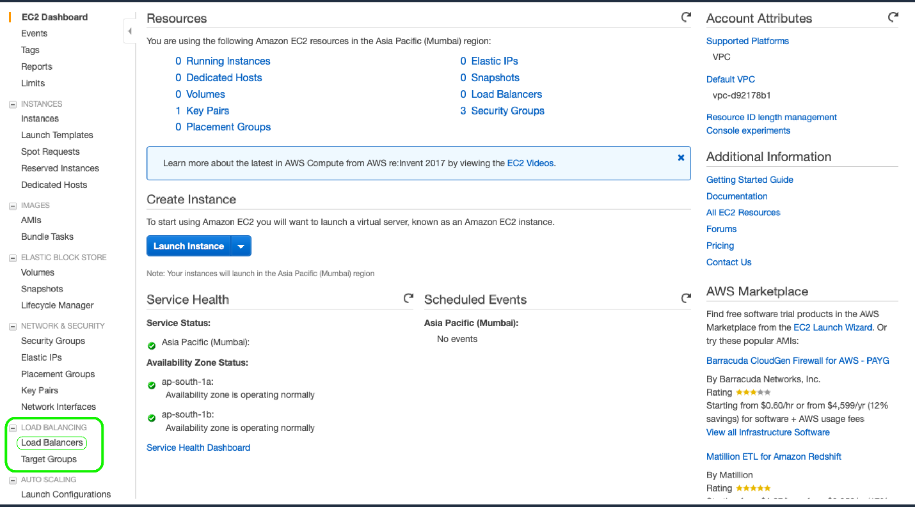Open Reserved Instances in sidebar
Viewport: 915px width, 507px height.
point(60,168)
